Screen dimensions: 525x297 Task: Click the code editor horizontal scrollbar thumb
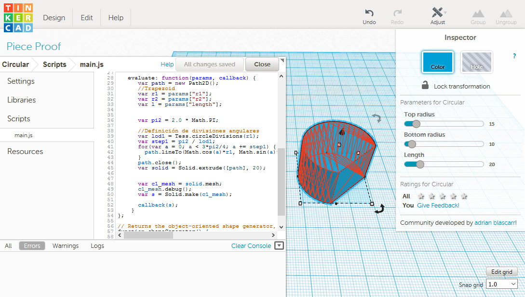[x=148, y=235]
